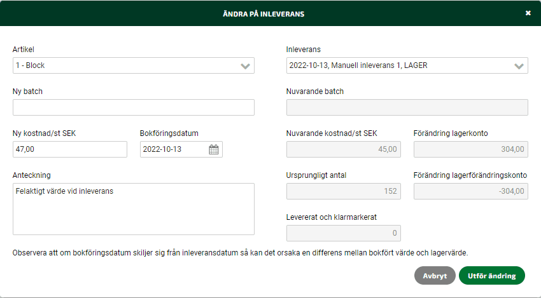Click the Inleverans label
The image size is (541, 298).
click(303, 50)
